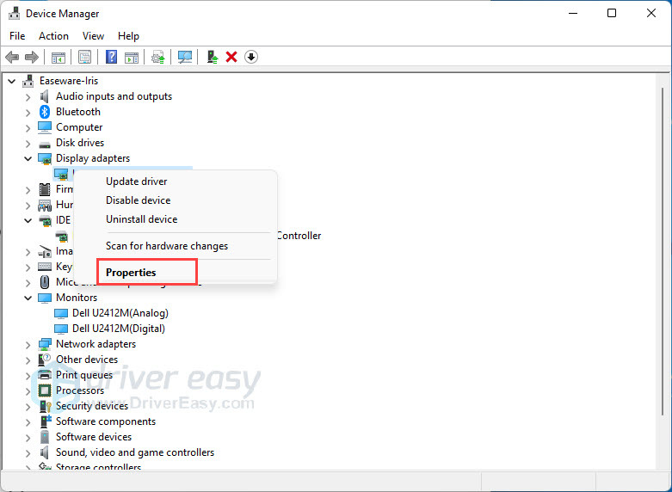
Task: Click the Back arrow toolbar icon
Action: [x=12, y=57]
